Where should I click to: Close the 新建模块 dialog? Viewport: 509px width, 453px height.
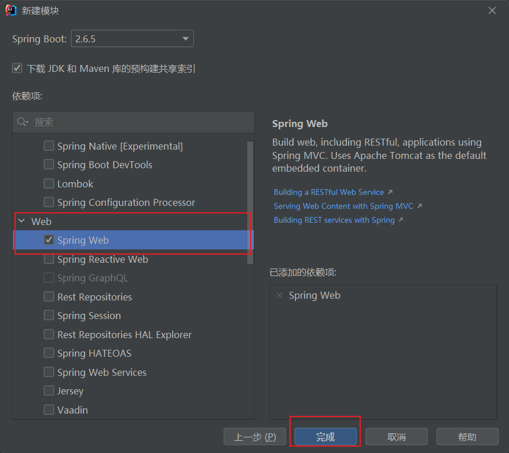coord(492,11)
